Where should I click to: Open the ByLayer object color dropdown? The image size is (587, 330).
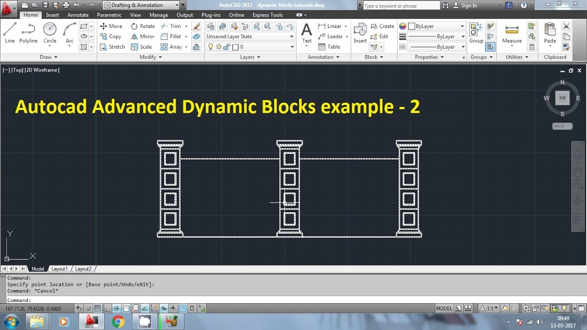click(436, 26)
